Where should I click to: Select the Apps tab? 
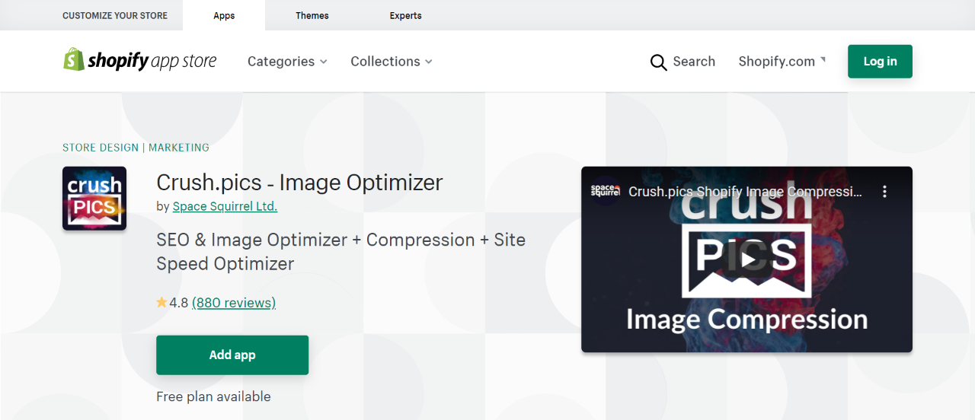224,15
